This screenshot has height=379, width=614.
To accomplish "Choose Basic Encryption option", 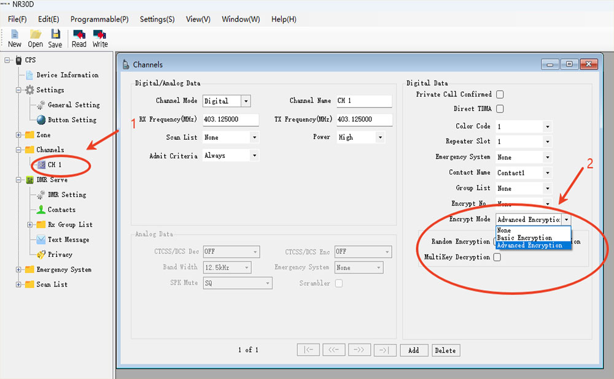I will point(534,238).
